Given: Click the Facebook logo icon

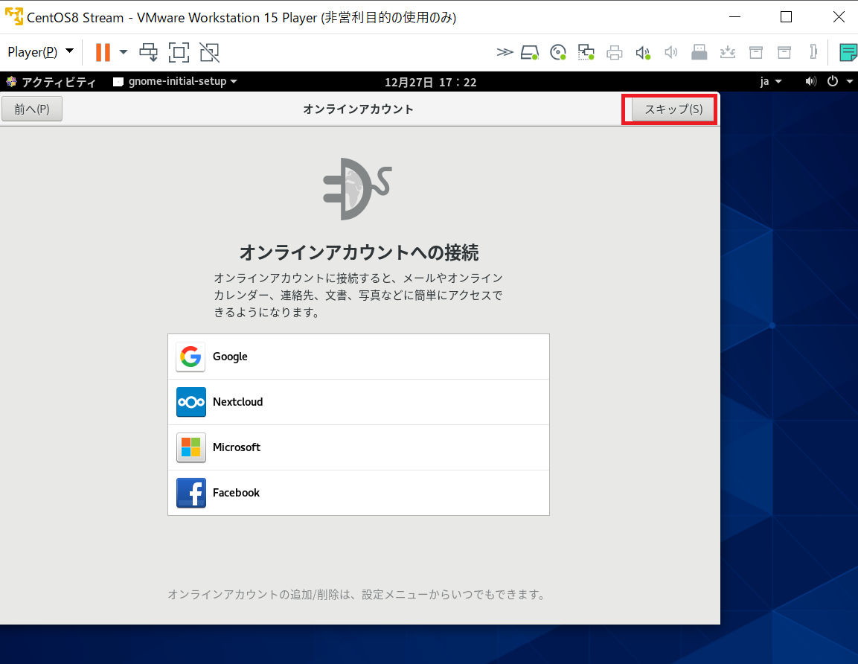Looking at the screenshot, I should pyautogui.click(x=191, y=493).
